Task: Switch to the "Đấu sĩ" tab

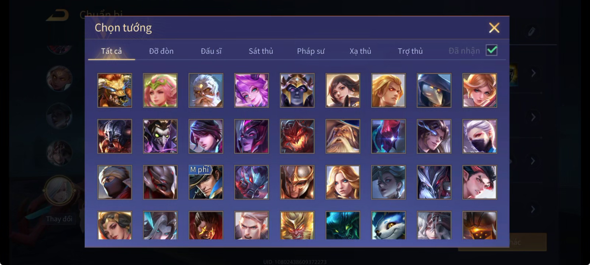Action: pyautogui.click(x=211, y=51)
